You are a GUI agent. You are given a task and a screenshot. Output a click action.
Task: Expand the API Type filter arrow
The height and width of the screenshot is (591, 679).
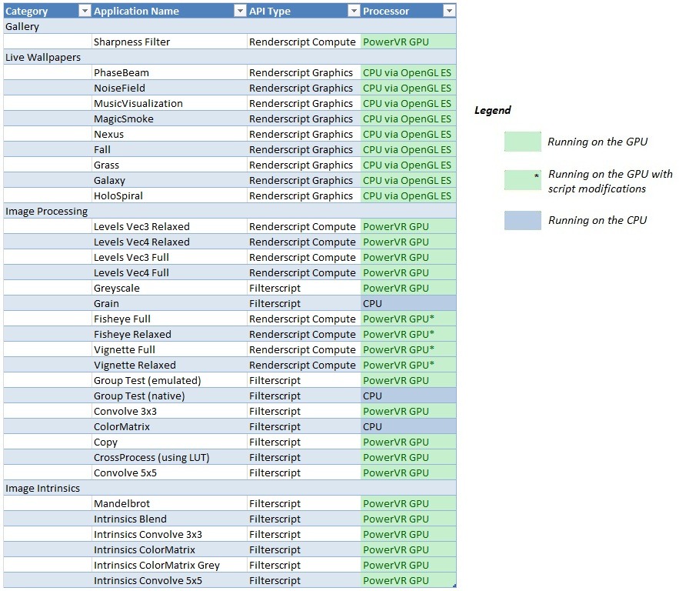354,12
